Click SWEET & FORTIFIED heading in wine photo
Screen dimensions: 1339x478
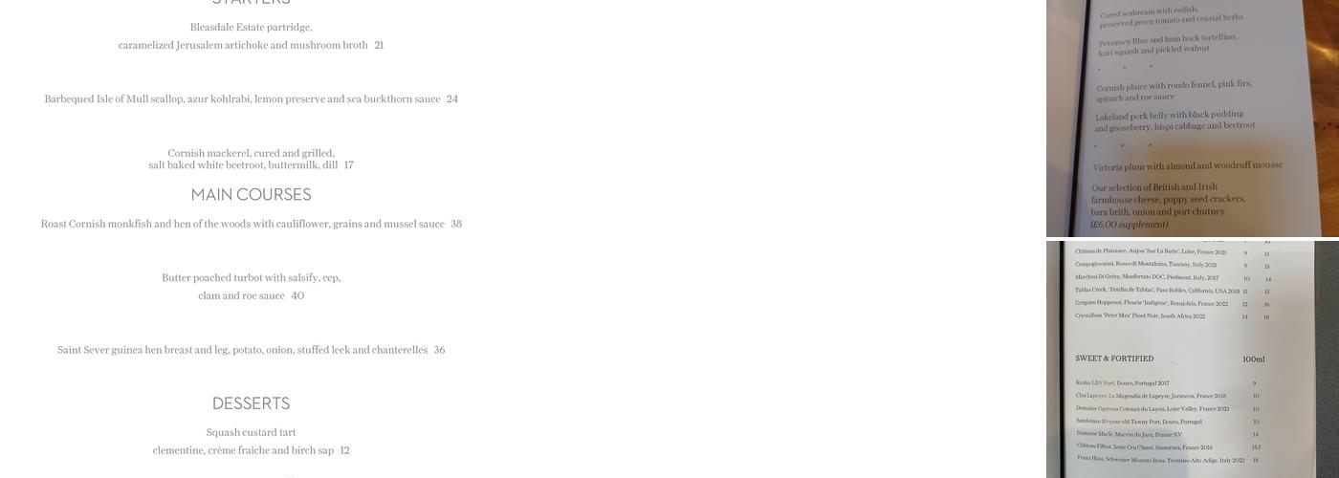pyautogui.click(x=1114, y=358)
